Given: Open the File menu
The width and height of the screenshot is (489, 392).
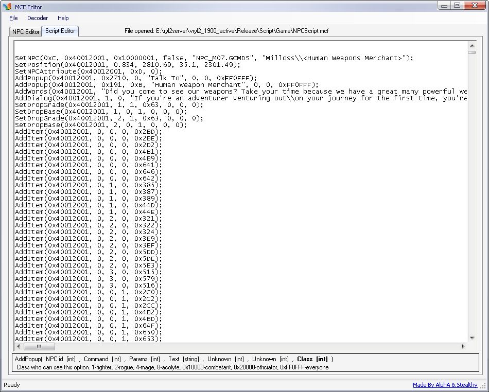Looking at the screenshot, I should [x=13, y=18].
